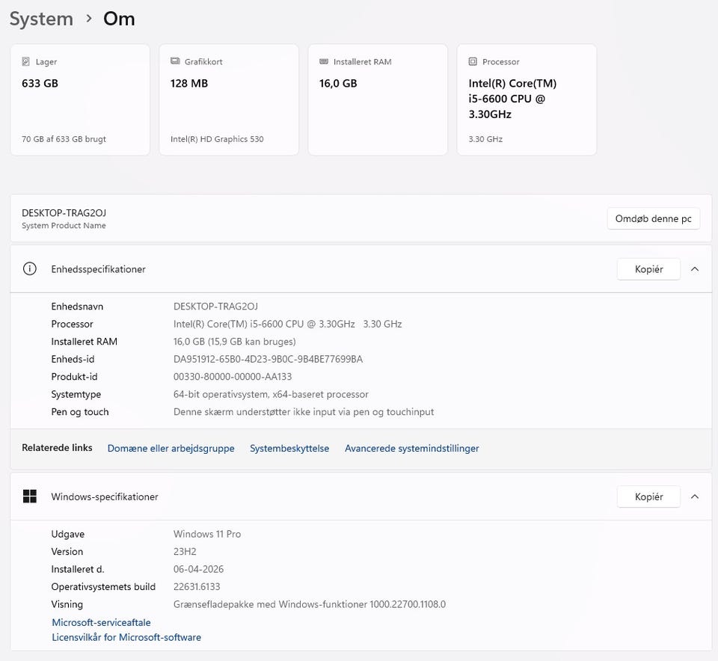Copy device specifications with Kopiér

(648, 269)
